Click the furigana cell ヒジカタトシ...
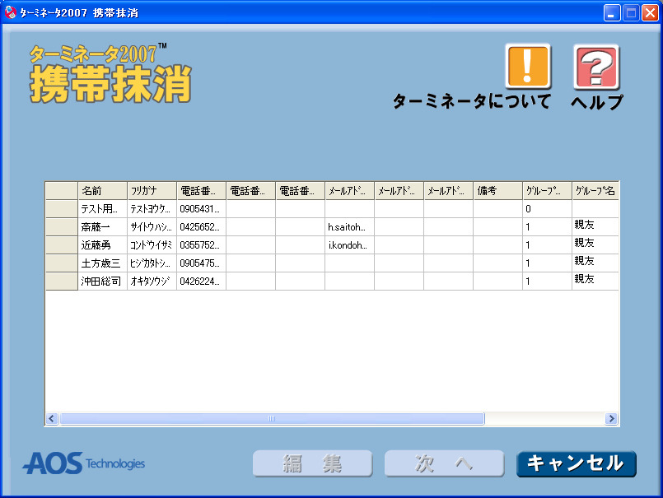This screenshot has height=498, width=663. point(152,263)
